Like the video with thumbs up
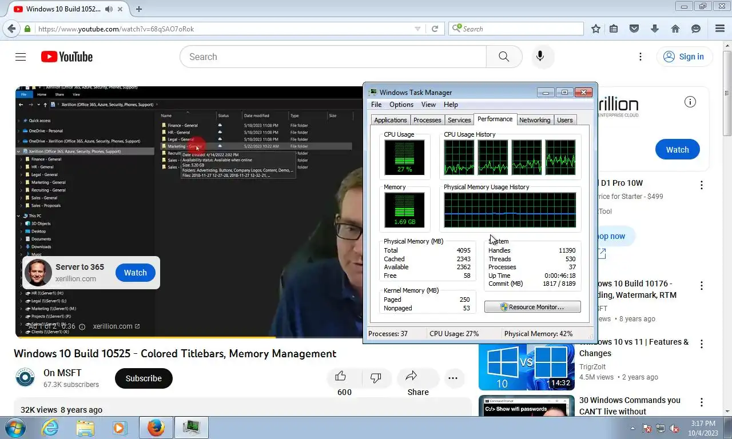This screenshot has height=439, width=732. (341, 376)
